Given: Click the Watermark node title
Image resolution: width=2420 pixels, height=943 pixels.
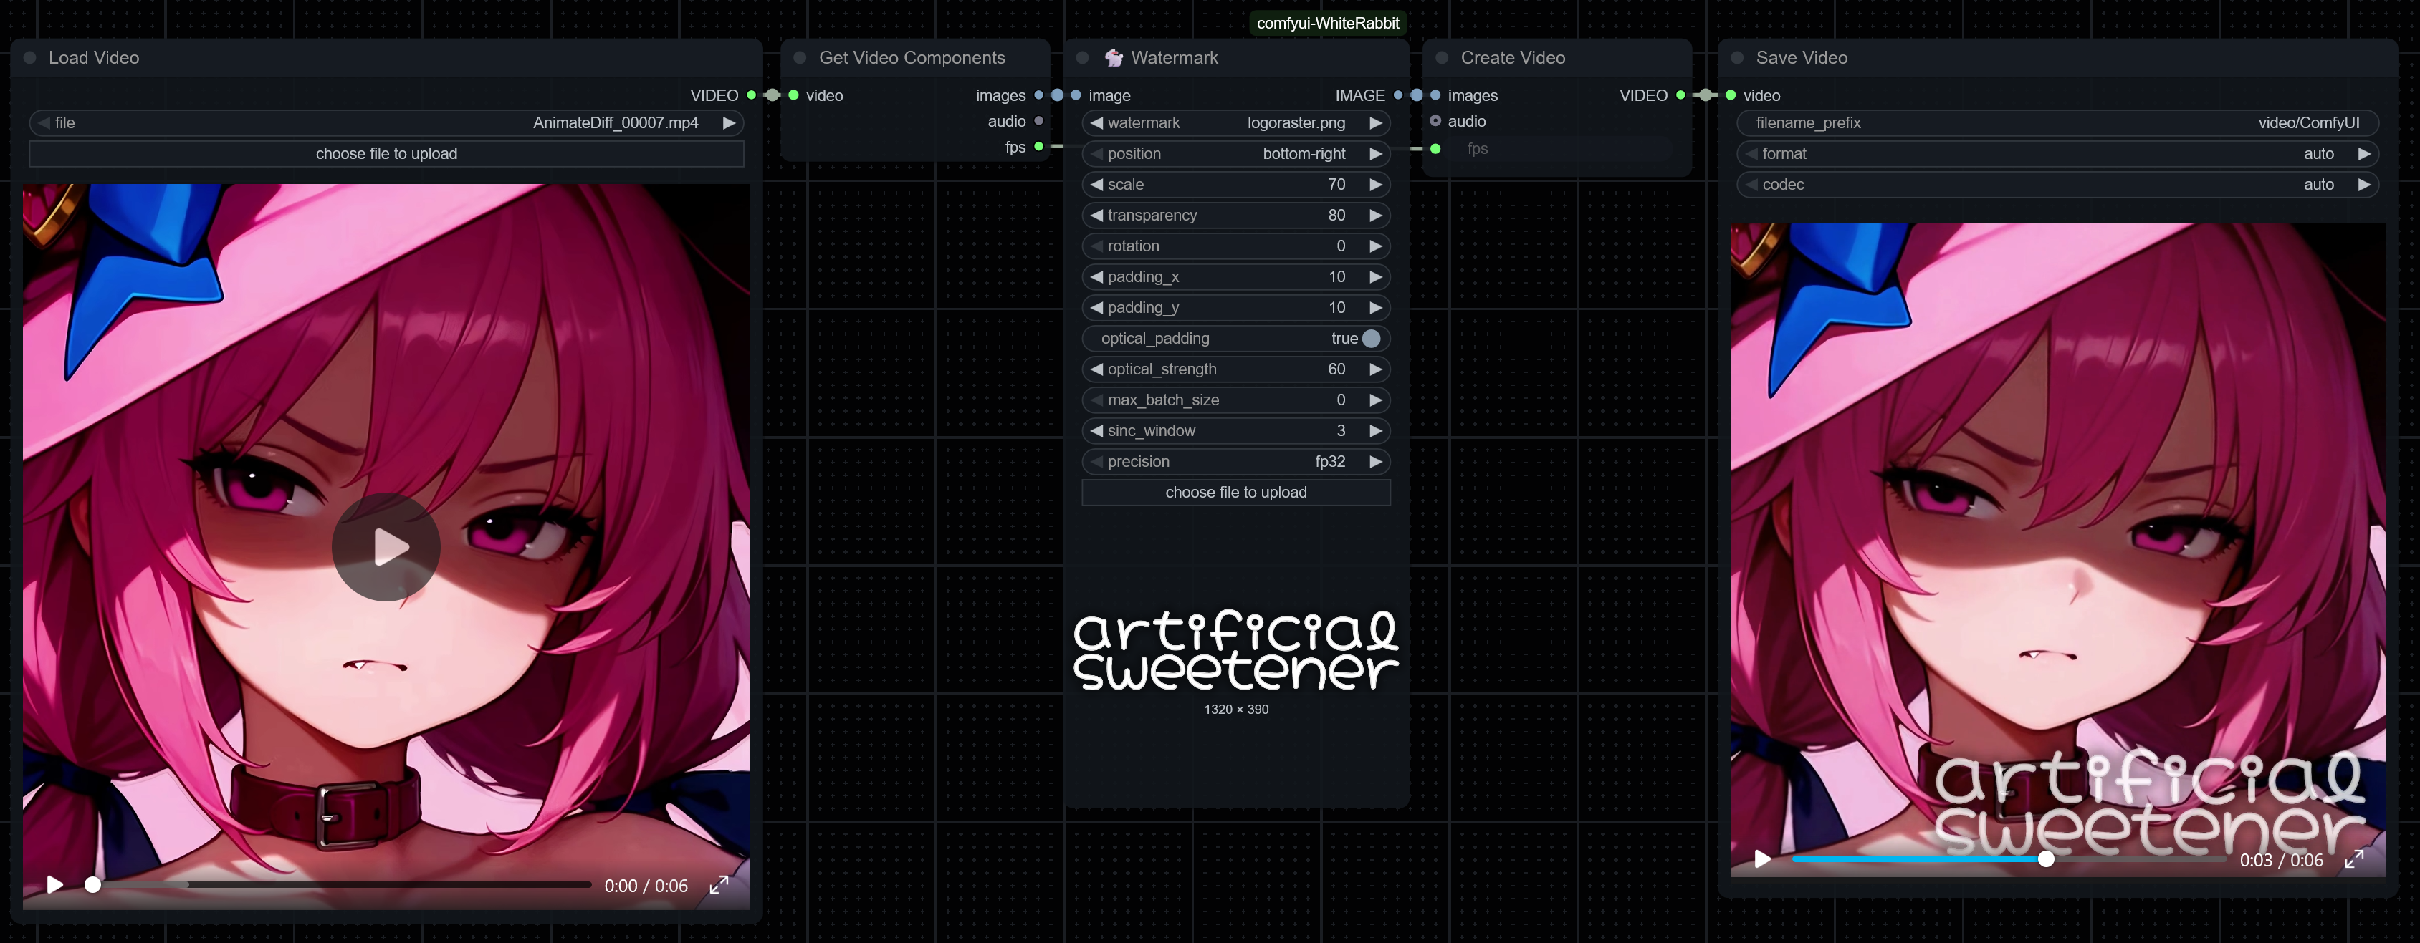Looking at the screenshot, I should pos(1175,58).
